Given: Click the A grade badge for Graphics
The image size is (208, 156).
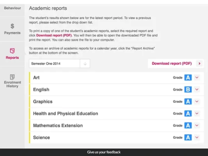Looking at the screenshot, I should [188, 101].
